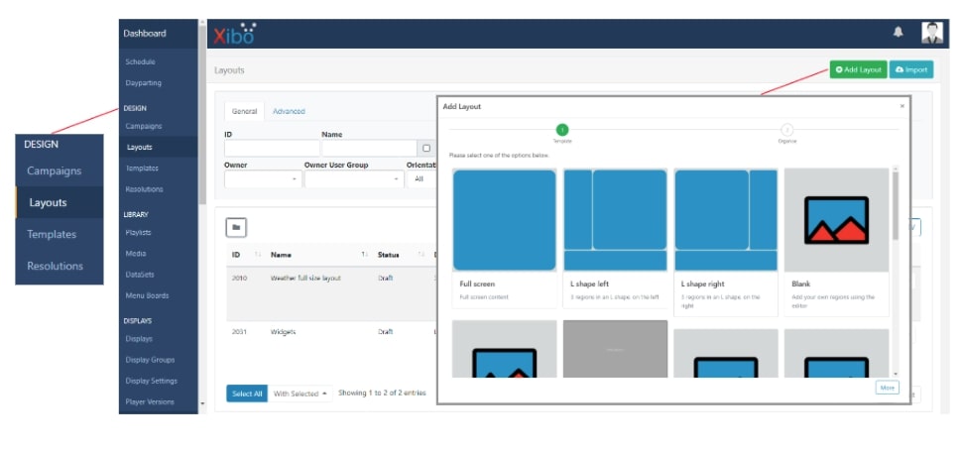Expand the Owner User Group dropdown
The height and width of the screenshot is (450, 962).
[354, 179]
